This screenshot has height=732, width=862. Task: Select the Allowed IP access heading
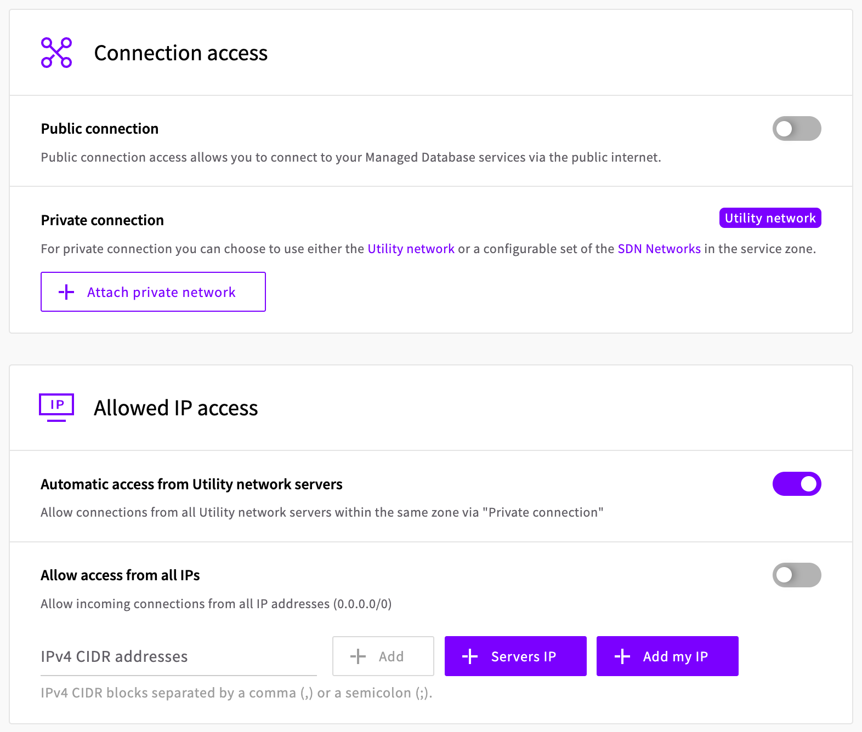[x=176, y=408]
